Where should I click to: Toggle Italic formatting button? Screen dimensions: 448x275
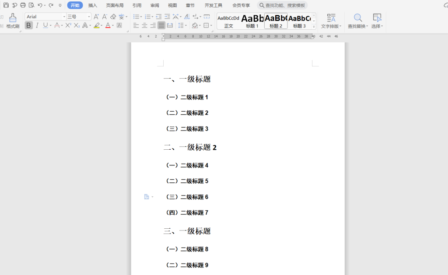(x=37, y=26)
